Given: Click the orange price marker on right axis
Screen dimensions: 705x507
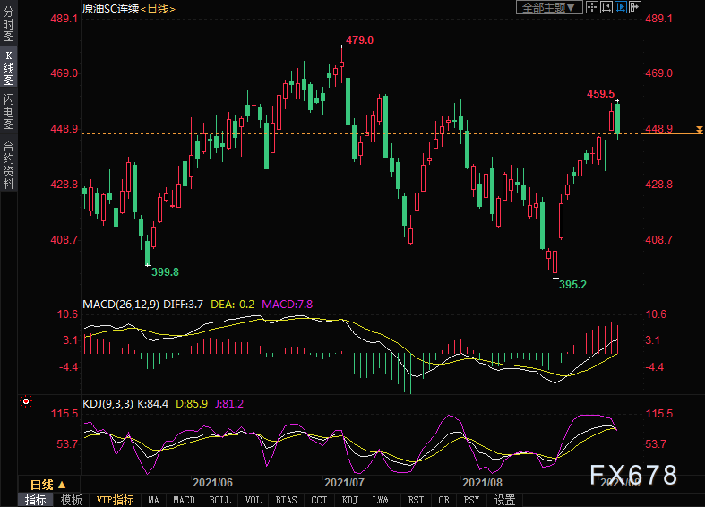Looking at the screenshot, I should point(698,131).
